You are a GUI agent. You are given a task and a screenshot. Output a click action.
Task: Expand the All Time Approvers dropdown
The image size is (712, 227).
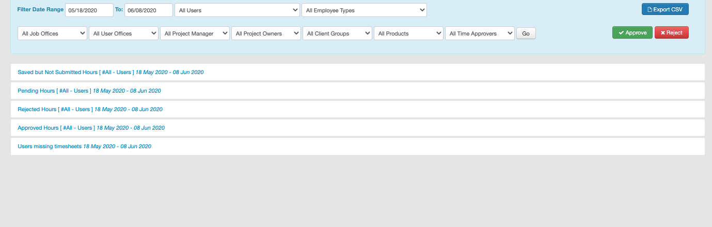pyautogui.click(x=480, y=33)
